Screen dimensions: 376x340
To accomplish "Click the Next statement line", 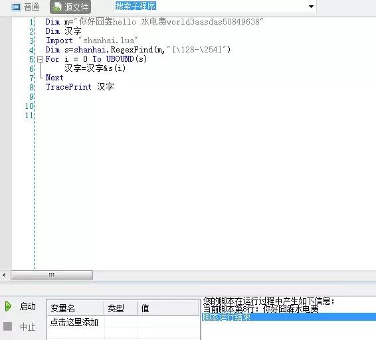I will [54, 78].
